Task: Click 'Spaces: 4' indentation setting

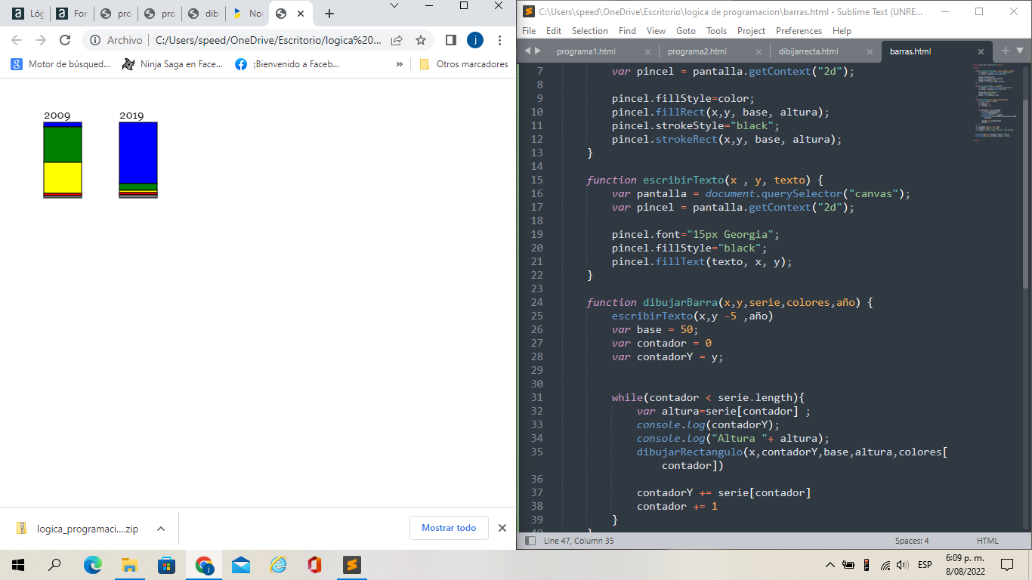Action: pyautogui.click(x=912, y=541)
